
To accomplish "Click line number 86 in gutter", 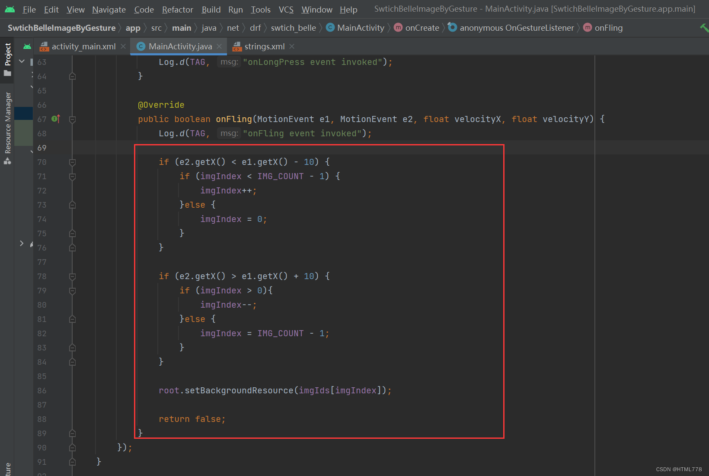I will [42, 391].
